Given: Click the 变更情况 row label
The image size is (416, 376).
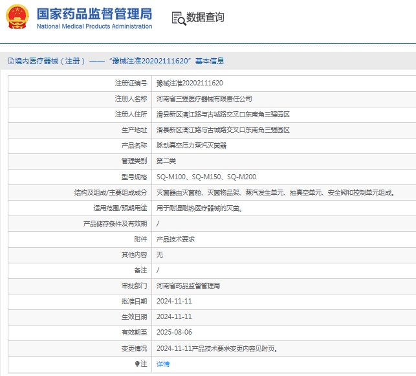Looking at the screenshot, I should tap(134, 348).
